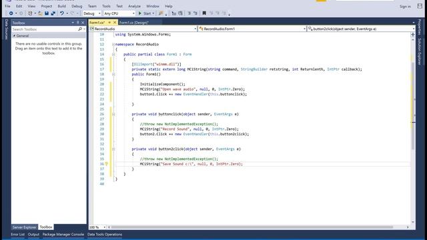Viewport: 427px width, 240px height.
Task: Click the Comment Out Lines toolbar icon
Action: (189, 13)
